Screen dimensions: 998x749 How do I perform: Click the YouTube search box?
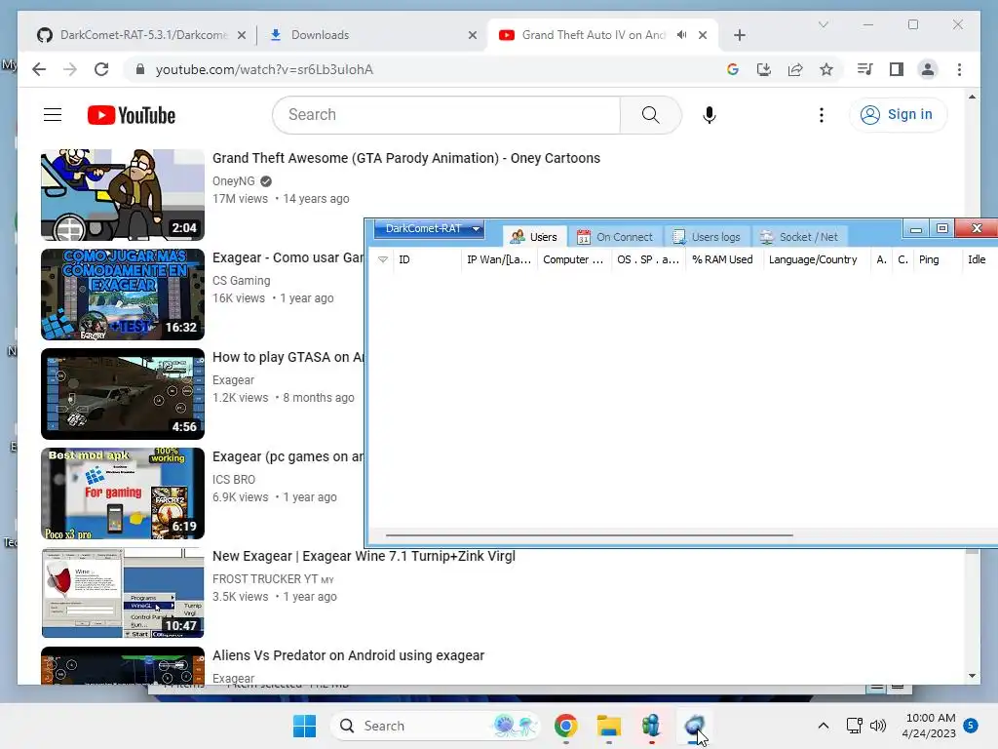click(446, 115)
